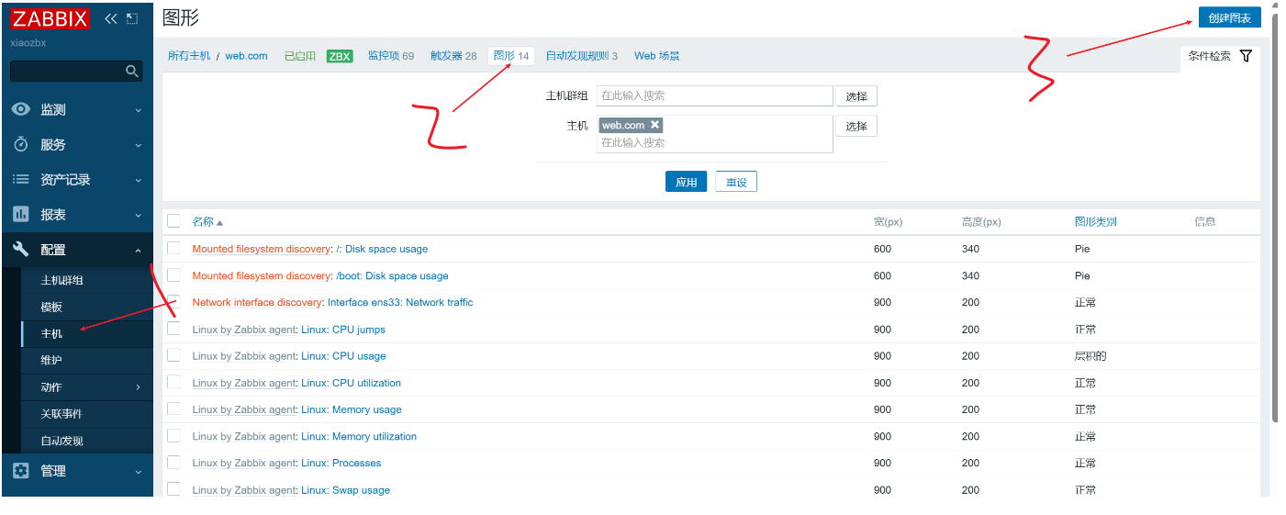Click the ZABBIX logo
This screenshot has width=1286, height=515.
[50, 18]
